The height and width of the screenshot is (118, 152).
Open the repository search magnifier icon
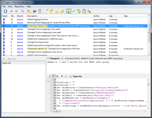(x=89, y=11)
